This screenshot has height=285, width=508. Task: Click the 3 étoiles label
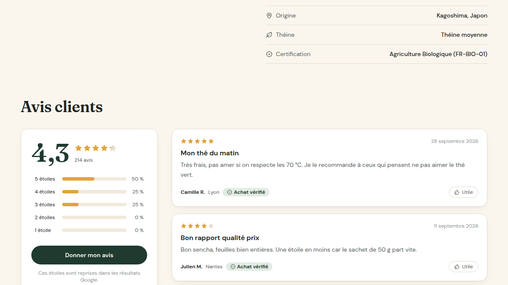click(45, 205)
